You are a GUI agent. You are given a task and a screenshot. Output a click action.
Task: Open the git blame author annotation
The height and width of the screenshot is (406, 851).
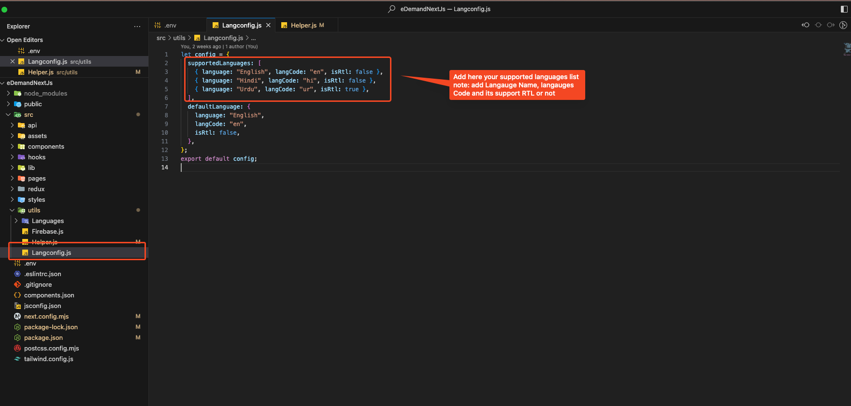point(219,47)
